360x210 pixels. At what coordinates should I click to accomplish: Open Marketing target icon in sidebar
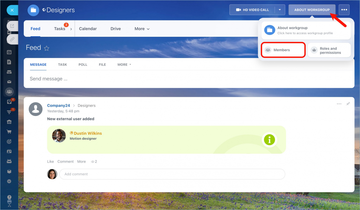(9, 141)
